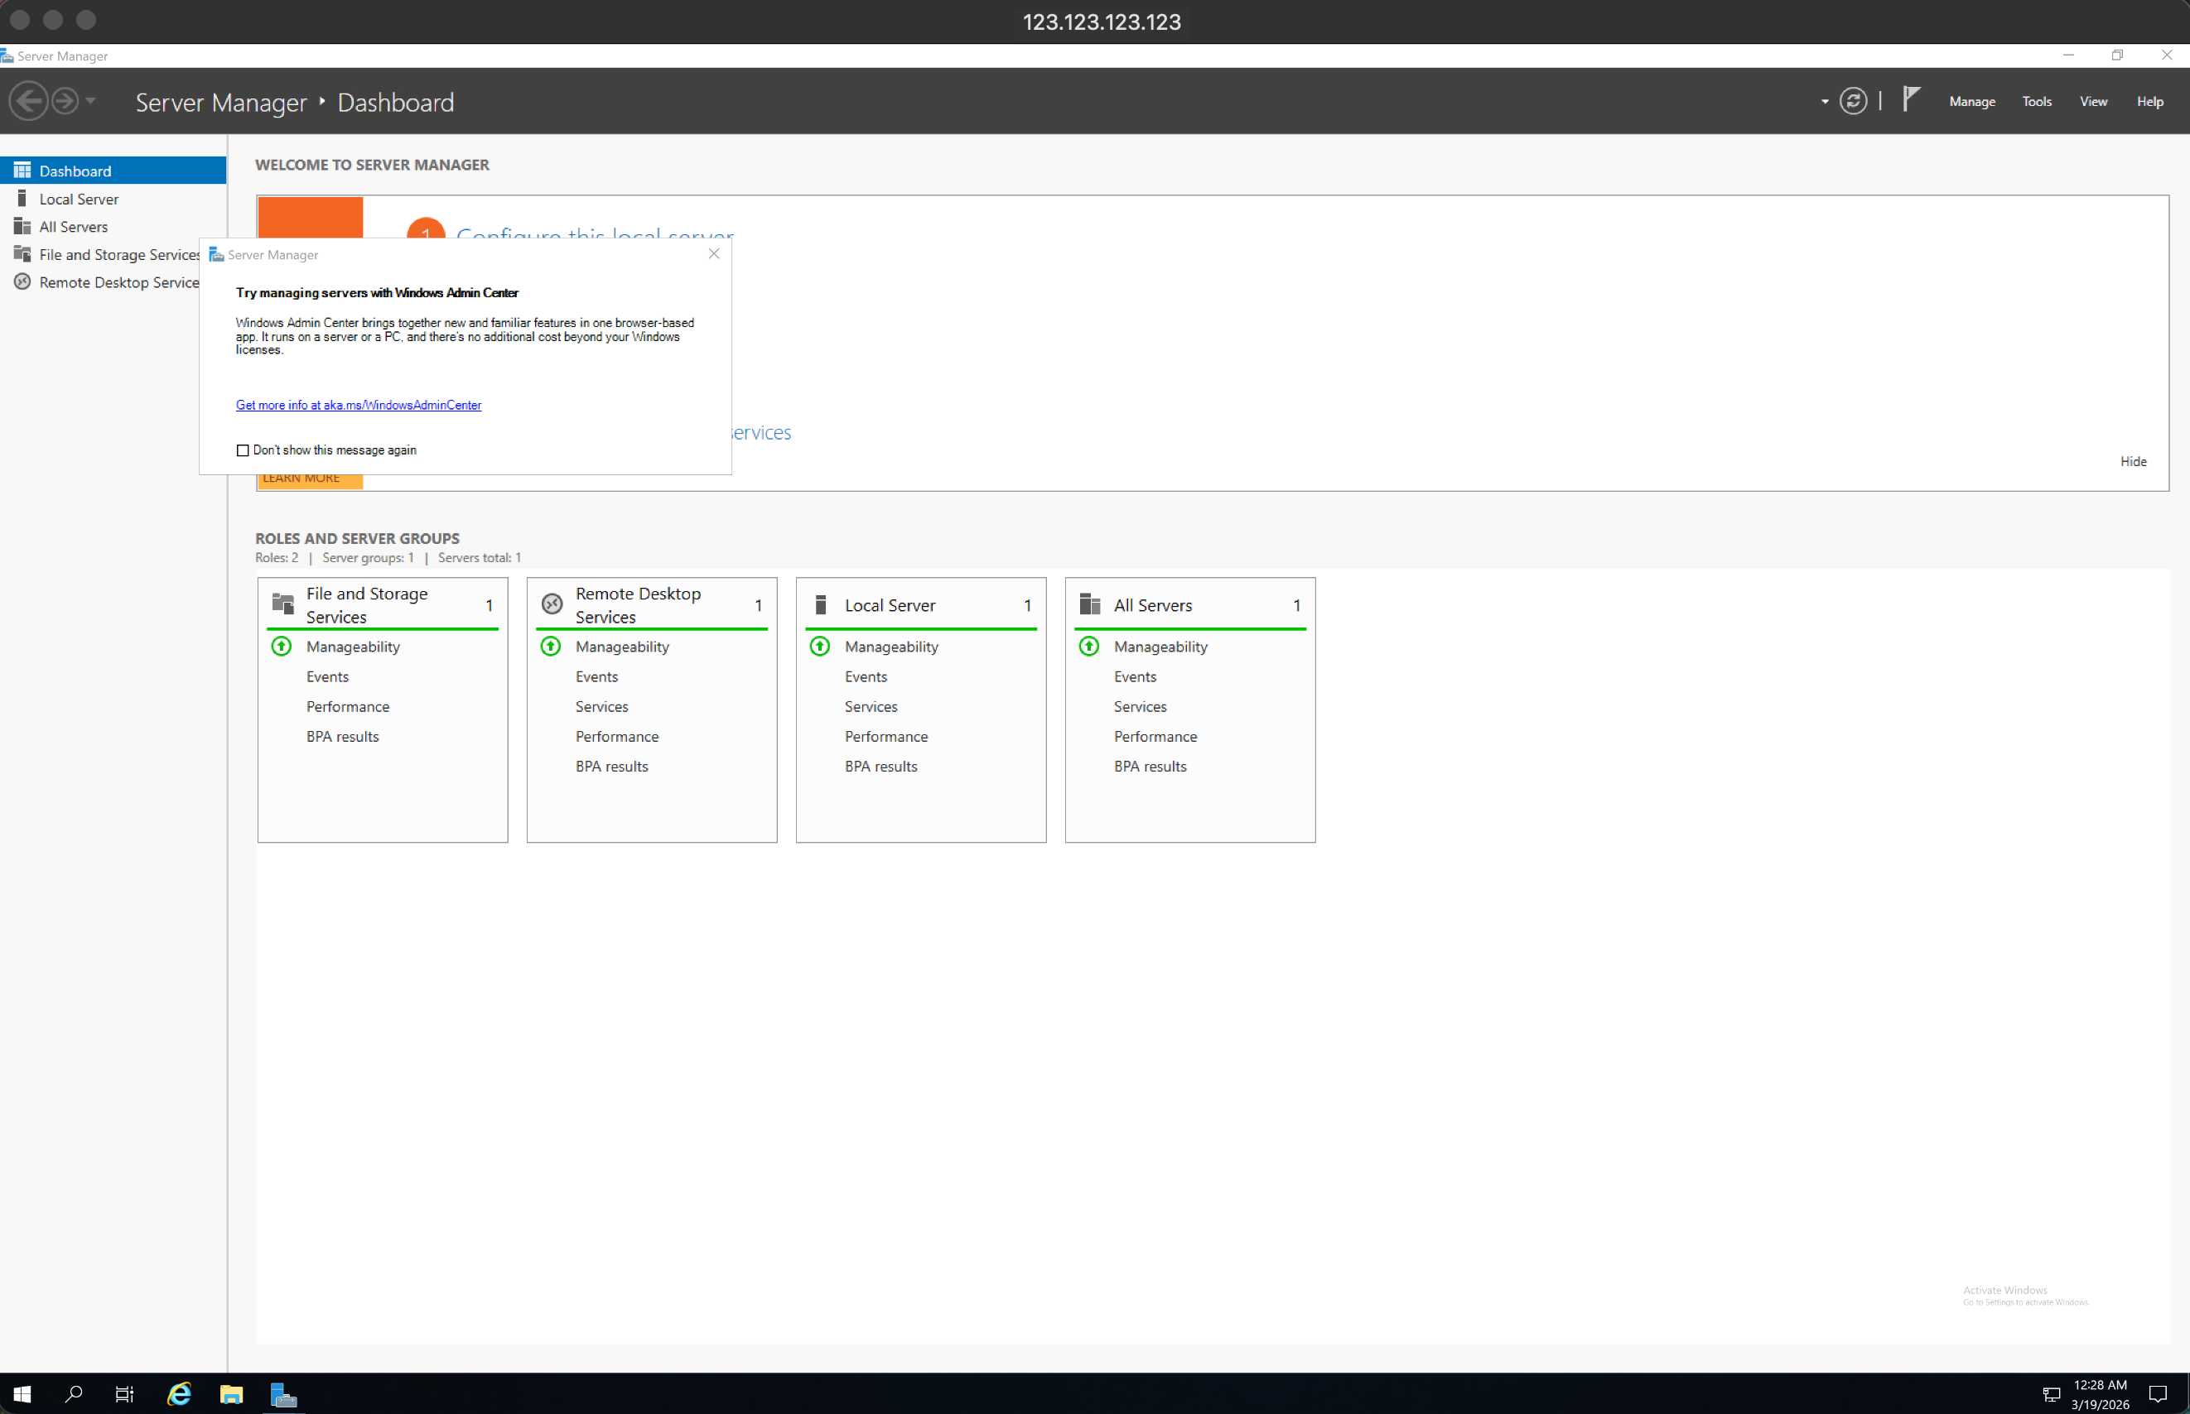This screenshot has height=1414, width=2190.
Task: Click Manageability status icon in All Servers tile
Action: pos(1089,647)
